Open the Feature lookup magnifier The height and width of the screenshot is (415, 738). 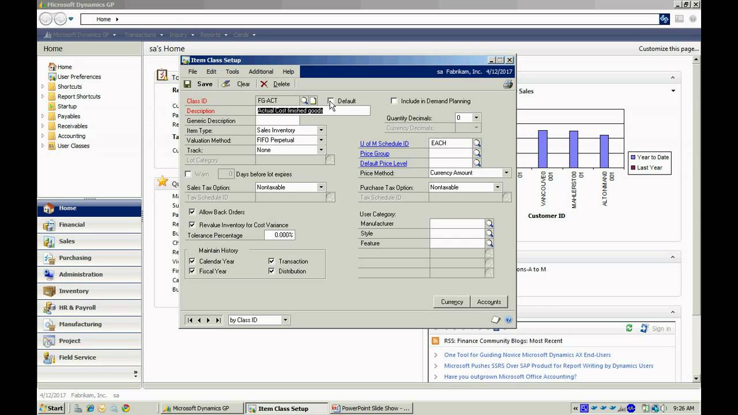coord(490,243)
